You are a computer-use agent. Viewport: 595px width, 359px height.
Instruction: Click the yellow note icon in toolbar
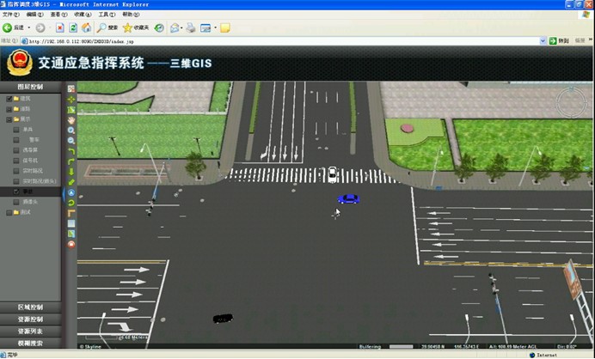pos(225,27)
